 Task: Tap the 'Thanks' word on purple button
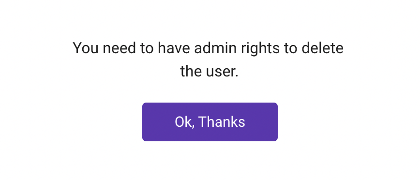tap(222, 122)
